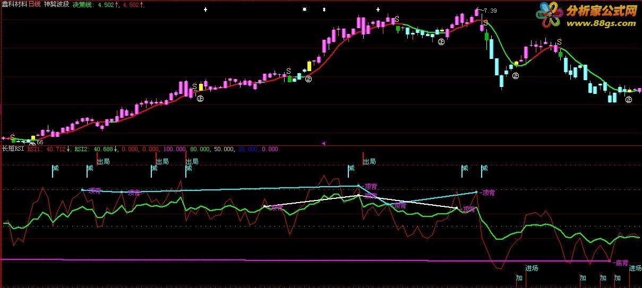Click the 日线 period label
This screenshot has height=288, width=642.
point(35,4)
